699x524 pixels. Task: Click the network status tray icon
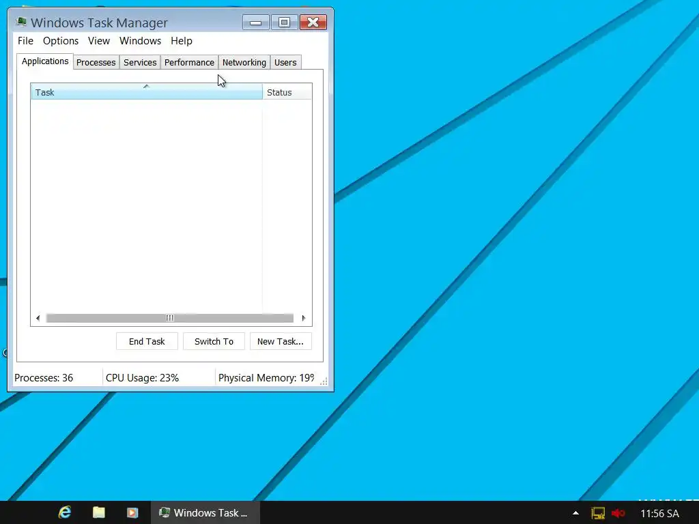[x=598, y=513]
